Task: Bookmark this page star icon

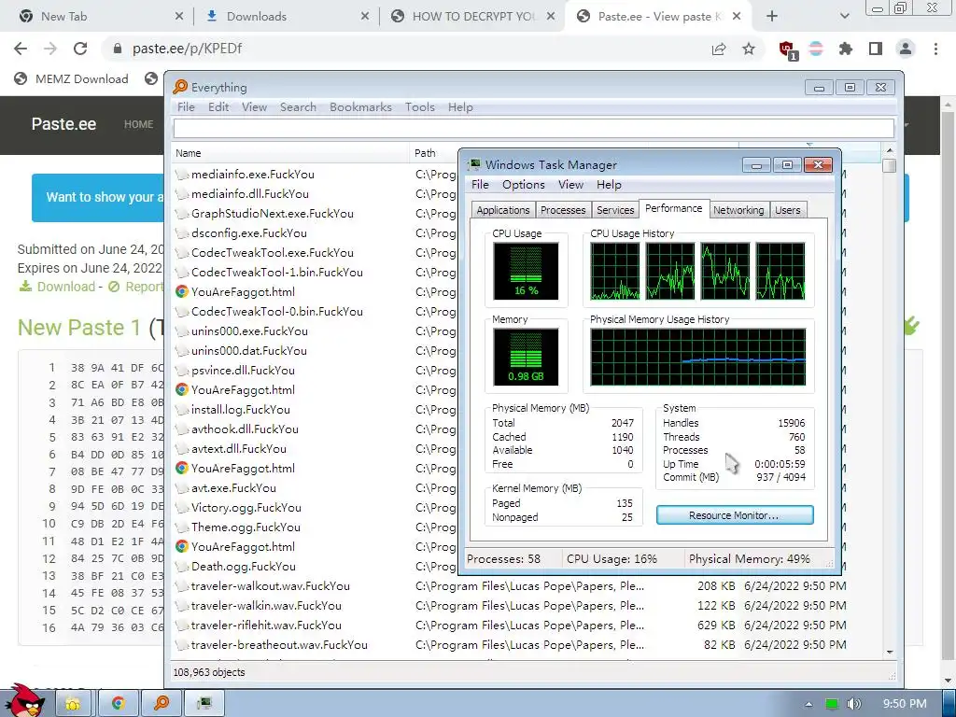Action: (x=749, y=49)
